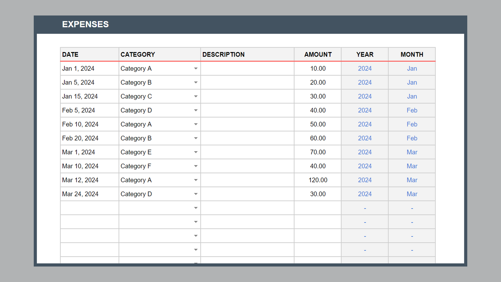The image size is (501, 282).
Task: Click the 50.00 amount cell on Feb 10 row
Action: 318,124
